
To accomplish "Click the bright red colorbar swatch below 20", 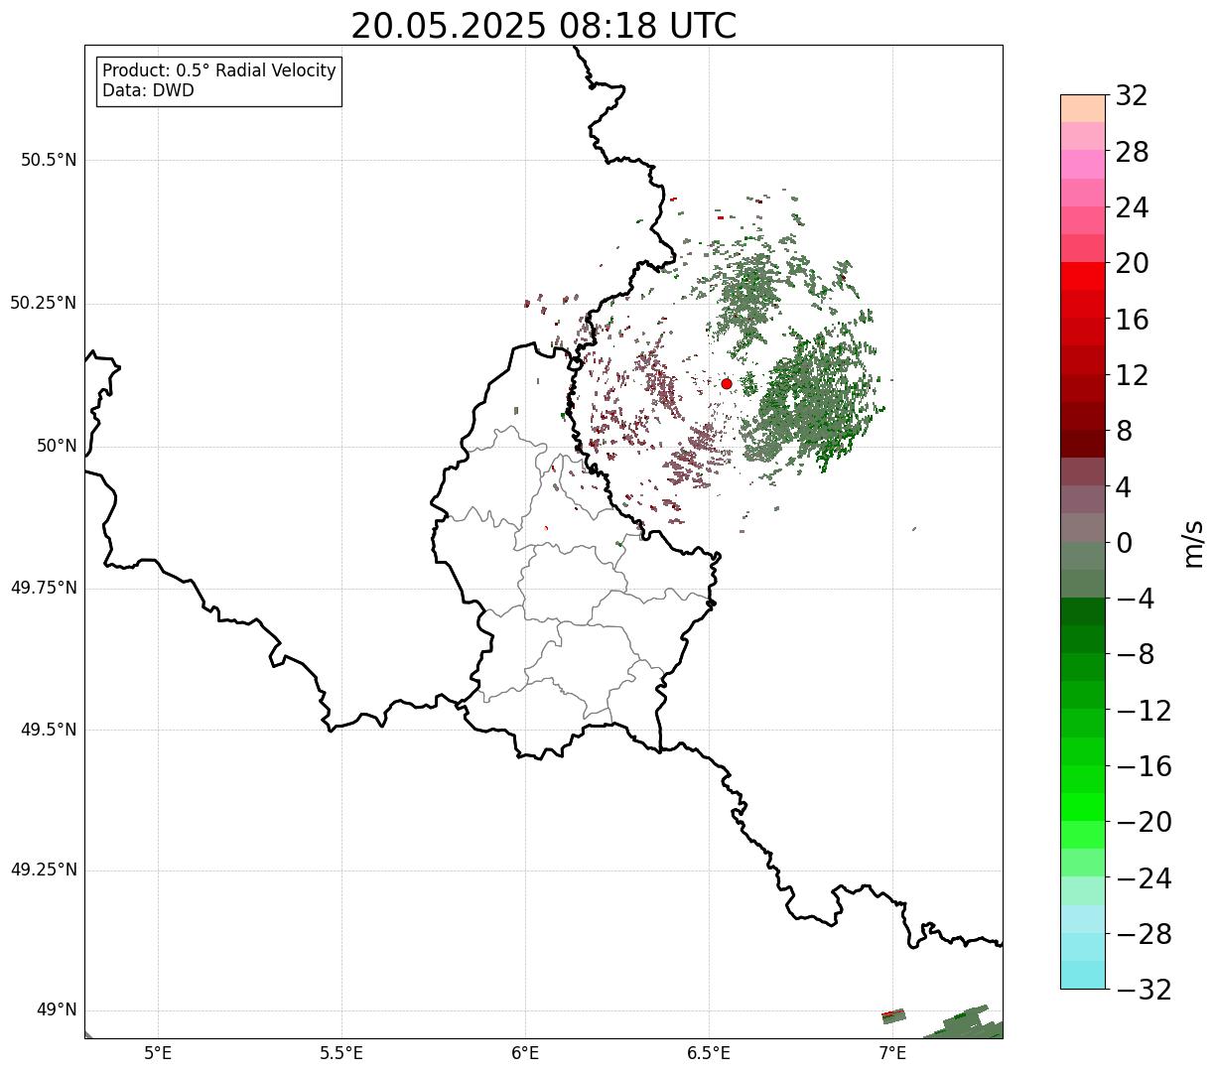I will (x=1083, y=277).
